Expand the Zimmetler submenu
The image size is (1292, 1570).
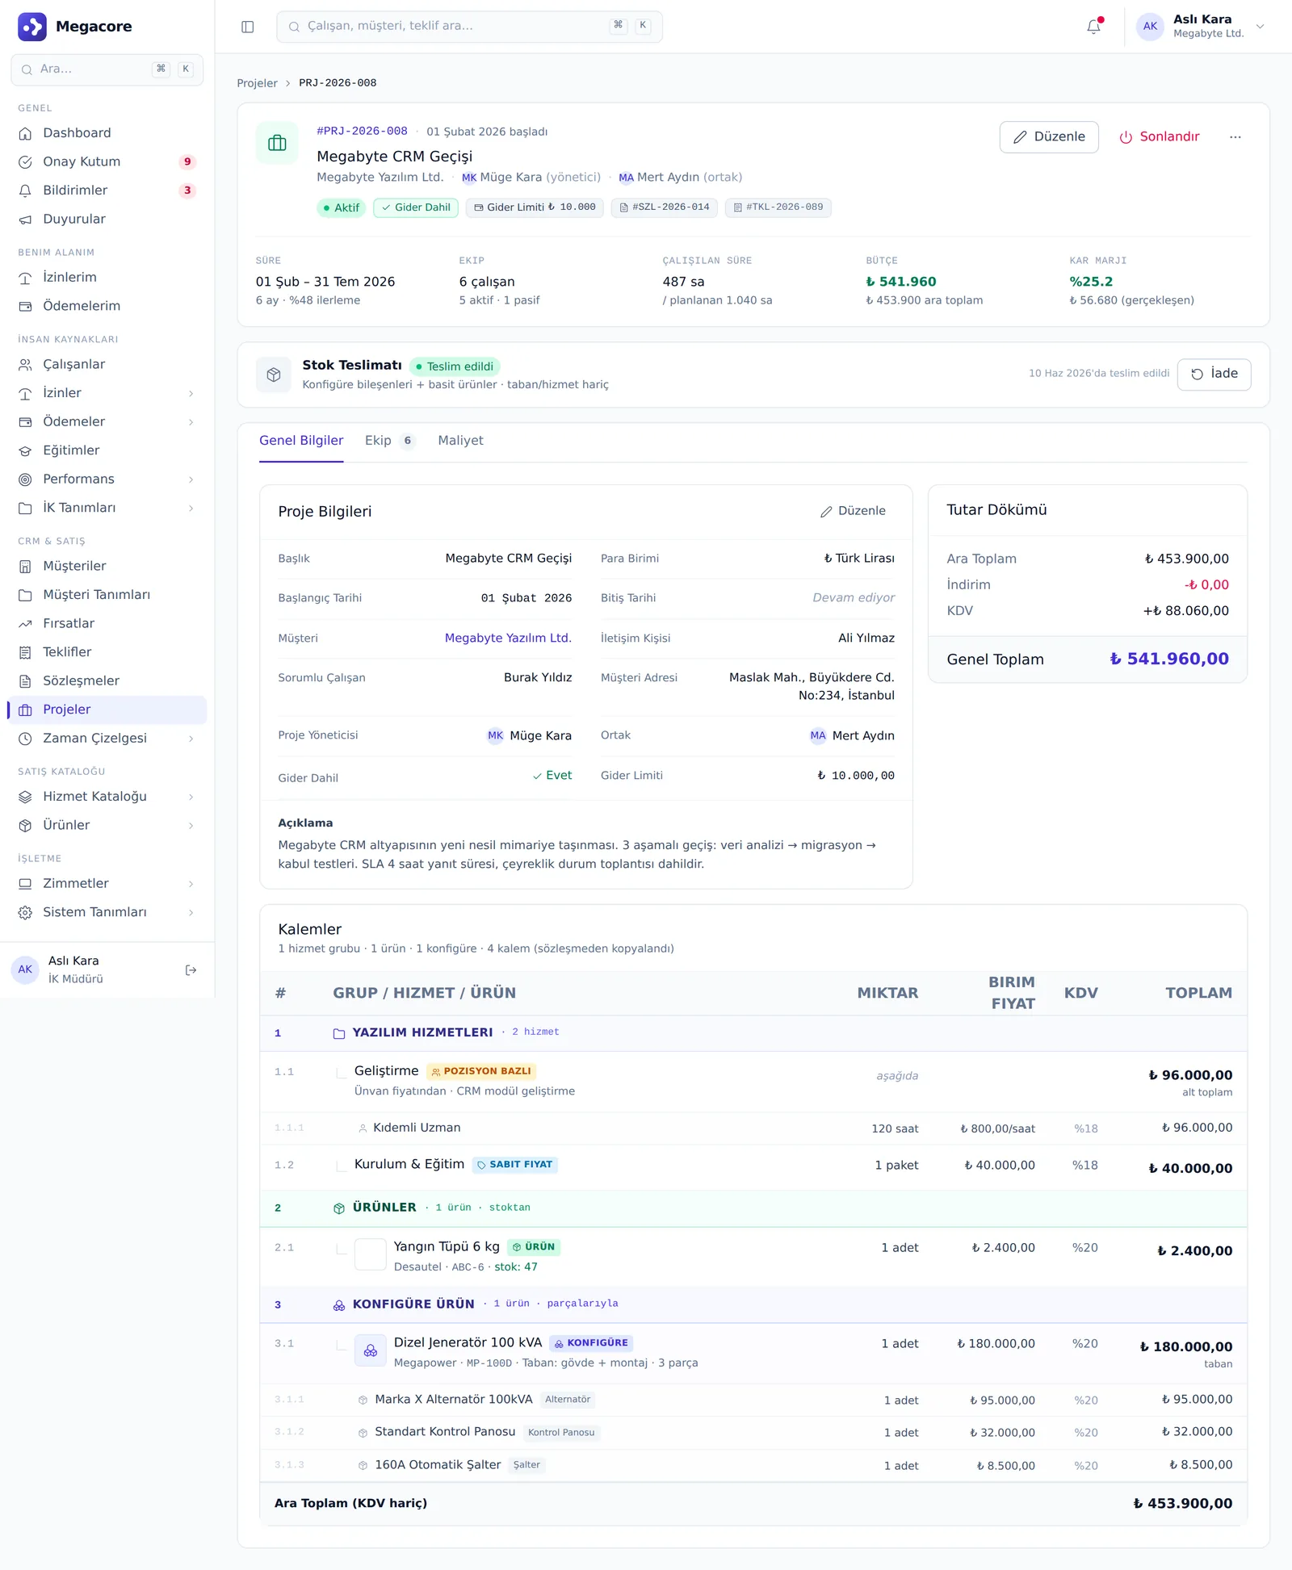tap(191, 884)
